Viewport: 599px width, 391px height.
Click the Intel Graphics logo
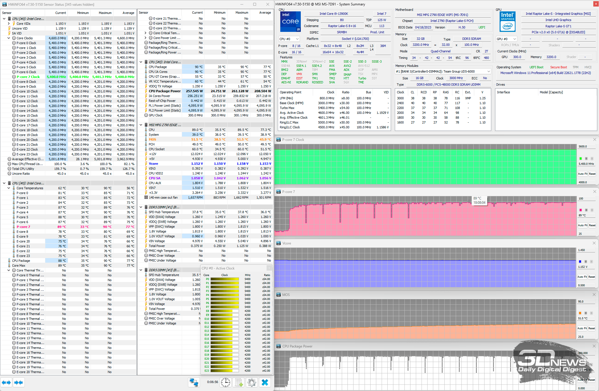pos(508,22)
